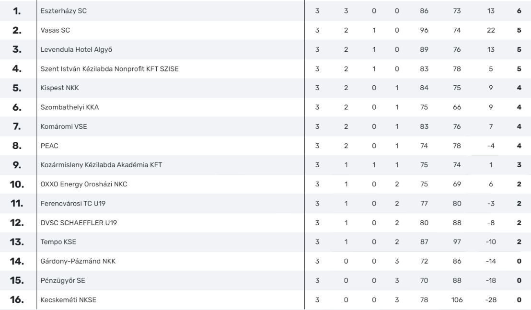Select Vasas SC team name
Image resolution: width=531 pixels, height=310 pixels.
[55, 30]
